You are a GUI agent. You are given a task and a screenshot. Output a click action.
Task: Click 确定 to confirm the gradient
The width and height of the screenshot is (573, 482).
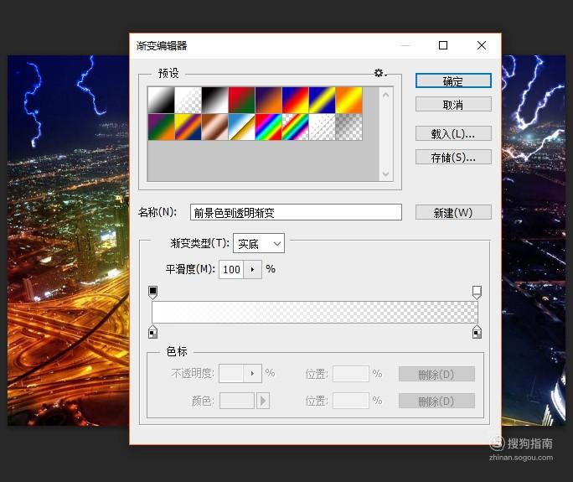coord(453,80)
